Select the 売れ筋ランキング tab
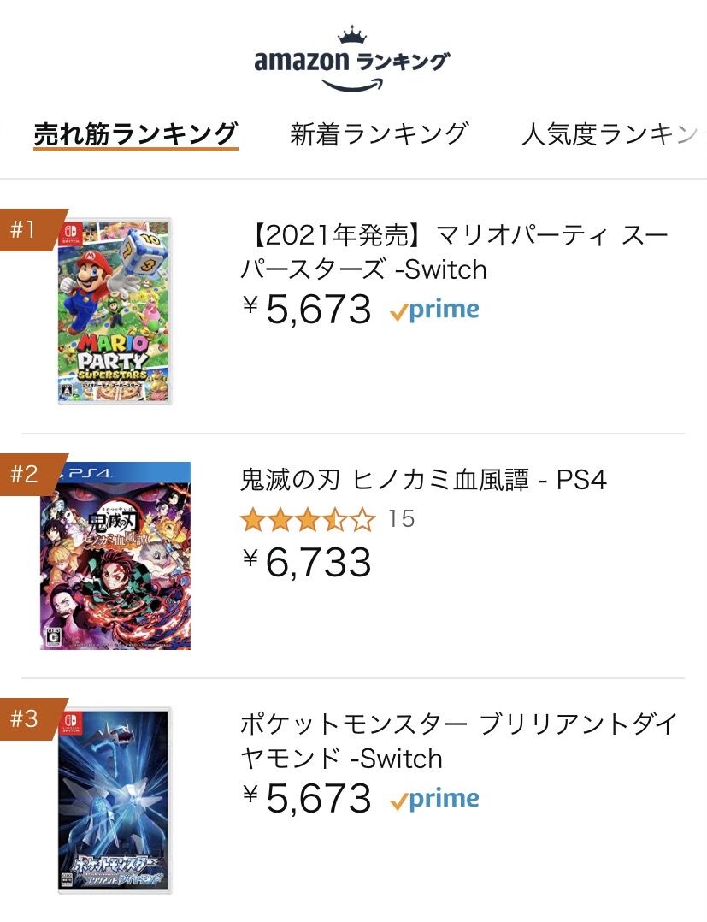 point(135,134)
